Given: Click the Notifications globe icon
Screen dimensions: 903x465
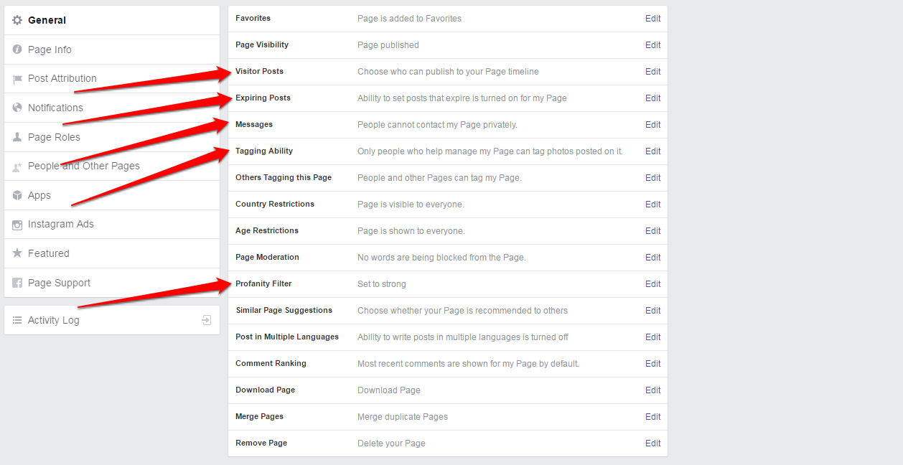Looking at the screenshot, I should coord(17,108).
